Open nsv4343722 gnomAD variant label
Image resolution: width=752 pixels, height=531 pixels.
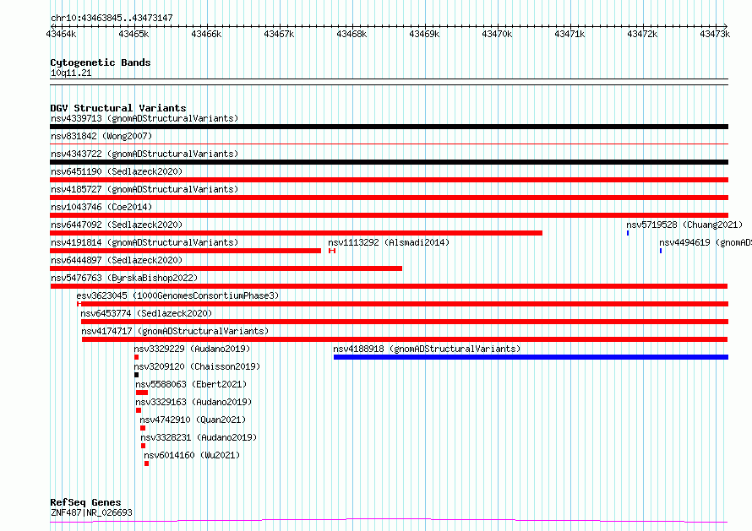pos(144,154)
